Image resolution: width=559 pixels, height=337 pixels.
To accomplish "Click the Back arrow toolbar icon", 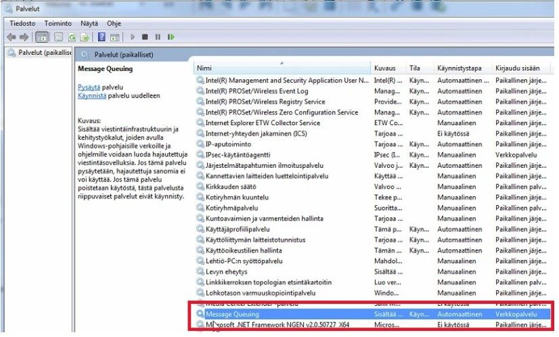I will pos(12,37).
